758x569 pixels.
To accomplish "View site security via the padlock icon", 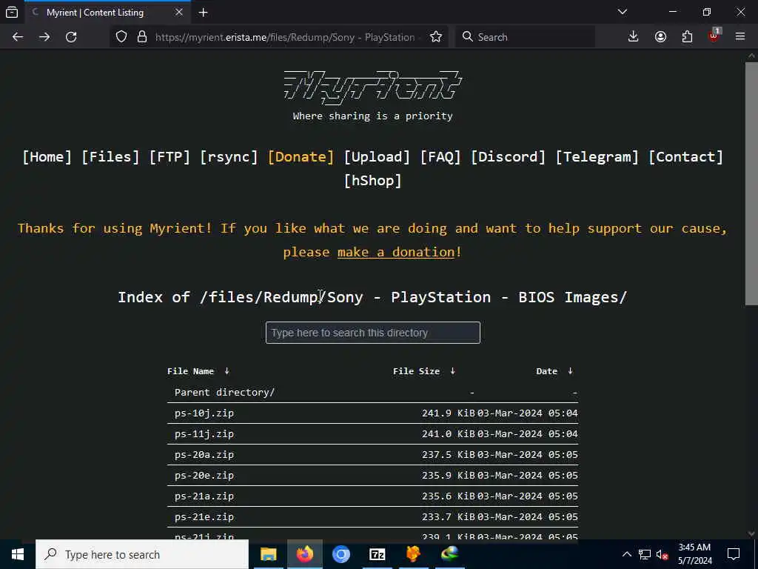I will (142, 37).
